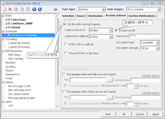Viewport: 165px width, 119px height.
Task: Enable All files into a single zip
Action: tap(66, 44)
